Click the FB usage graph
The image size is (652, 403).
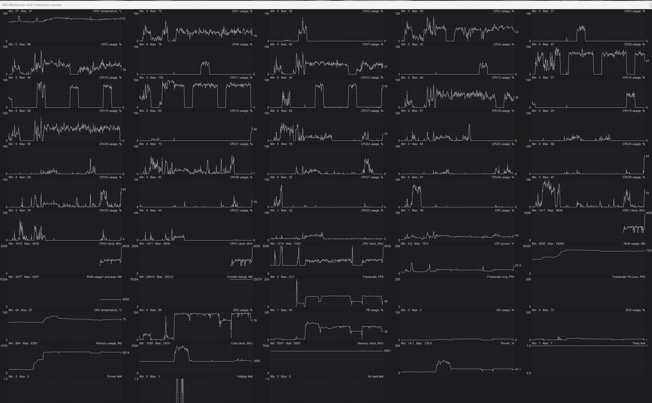(326, 326)
